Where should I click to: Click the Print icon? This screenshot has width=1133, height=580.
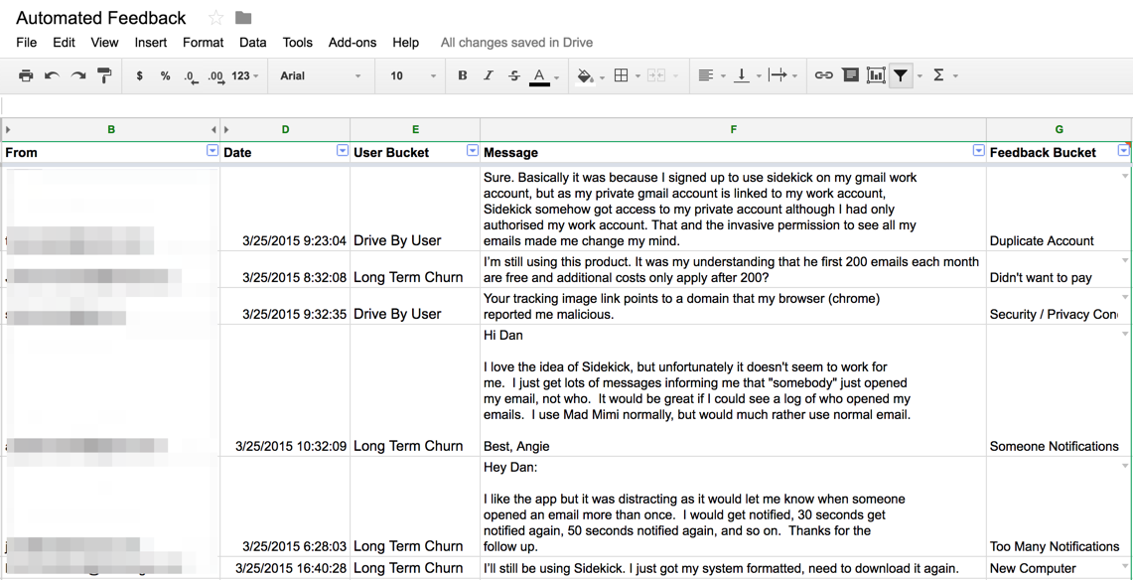click(26, 75)
